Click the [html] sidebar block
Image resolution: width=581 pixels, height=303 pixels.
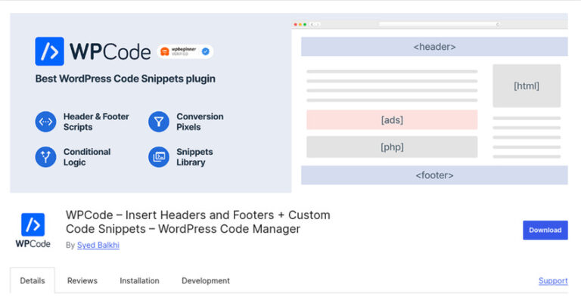pyautogui.click(x=527, y=86)
